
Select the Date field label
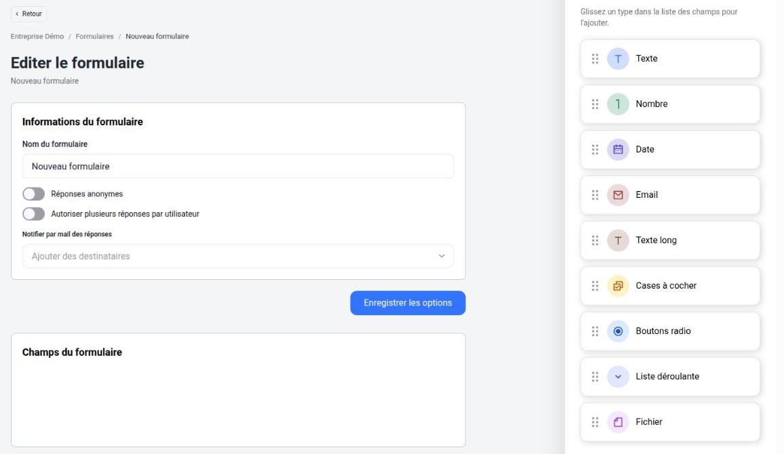pyautogui.click(x=645, y=150)
